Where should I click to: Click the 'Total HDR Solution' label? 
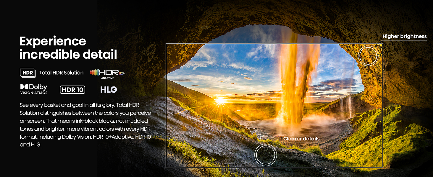pos(61,73)
